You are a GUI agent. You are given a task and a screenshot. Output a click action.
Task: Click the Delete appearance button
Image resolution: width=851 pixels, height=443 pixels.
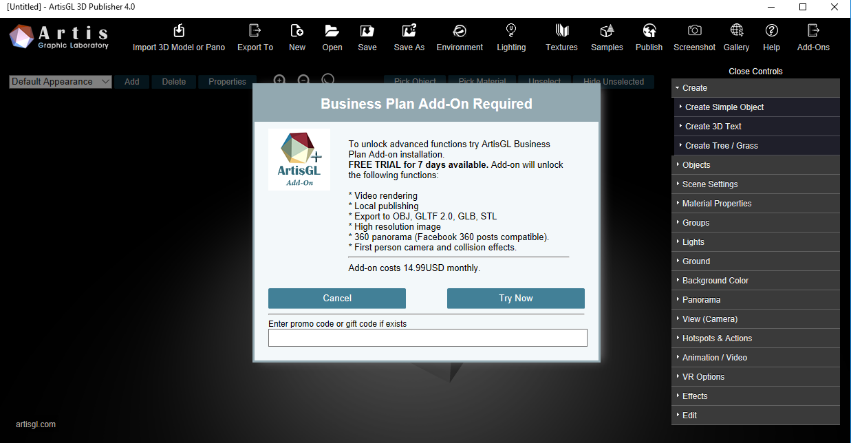pyautogui.click(x=174, y=81)
